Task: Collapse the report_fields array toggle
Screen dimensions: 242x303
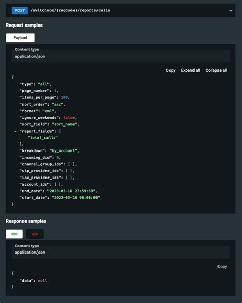Action: coord(15,131)
